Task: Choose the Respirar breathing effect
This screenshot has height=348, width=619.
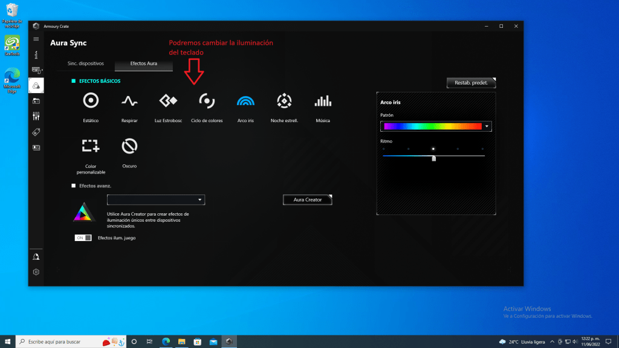Action: click(x=129, y=101)
